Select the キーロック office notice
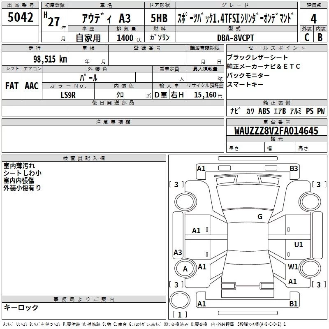The image size is (329, 329). pos(21,307)
